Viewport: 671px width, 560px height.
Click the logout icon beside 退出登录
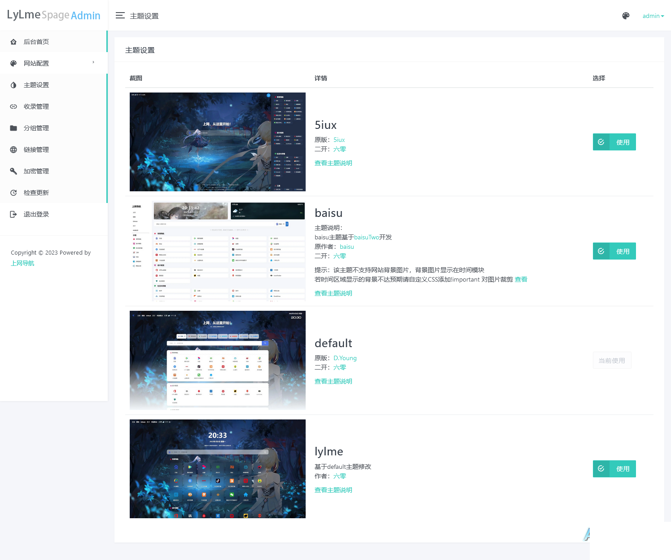coord(13,214)
